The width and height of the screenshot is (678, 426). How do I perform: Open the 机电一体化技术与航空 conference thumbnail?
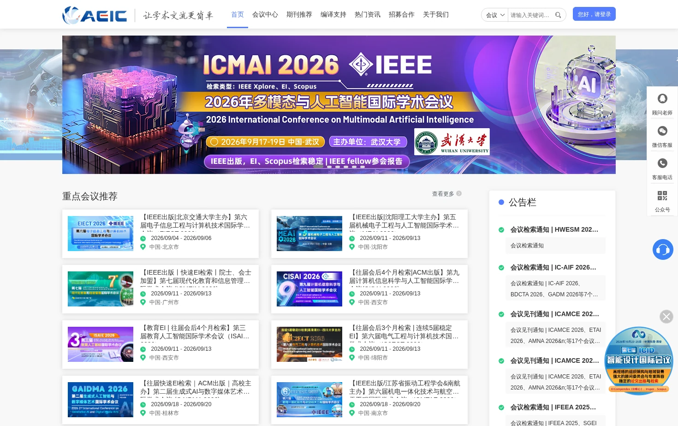point(309,400)
